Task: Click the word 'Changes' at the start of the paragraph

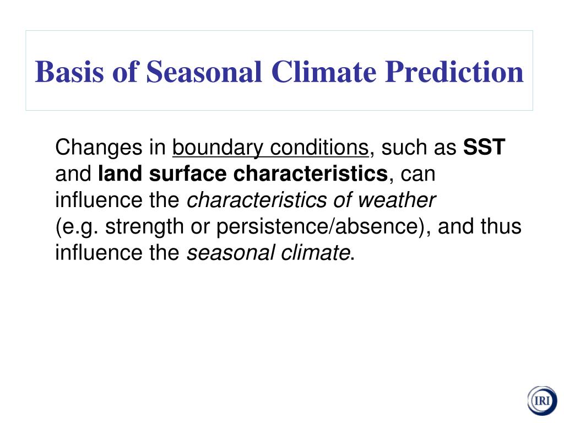Action: point(99,148)
